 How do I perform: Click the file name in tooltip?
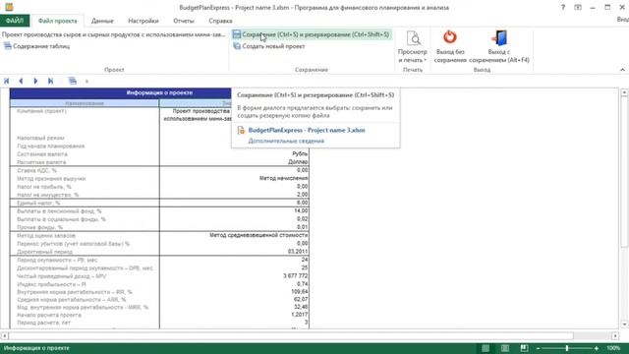(307, 130)
